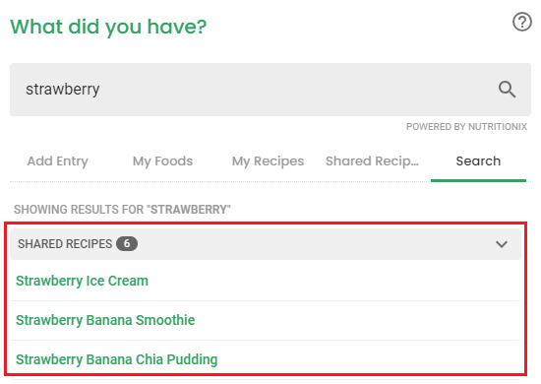Select the active Search tab
The width and height of the screenshot is (541, 384).
coord(478,161)
